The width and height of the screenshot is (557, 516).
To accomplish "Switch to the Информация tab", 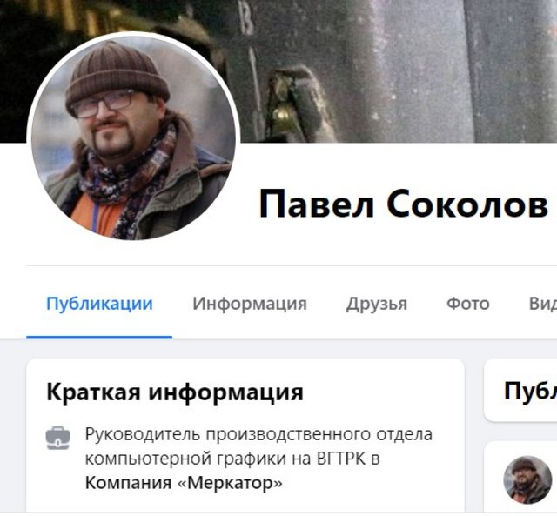I will (x=250, y=304).
